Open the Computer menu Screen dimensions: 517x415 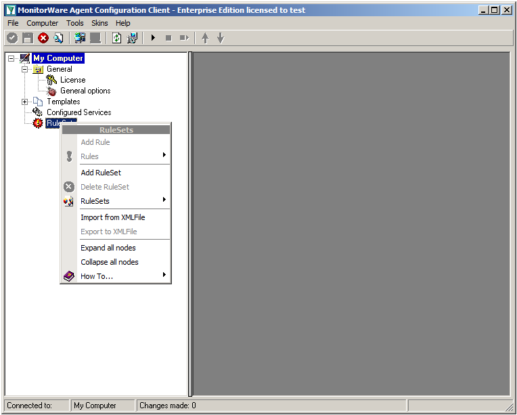(42, 23)
